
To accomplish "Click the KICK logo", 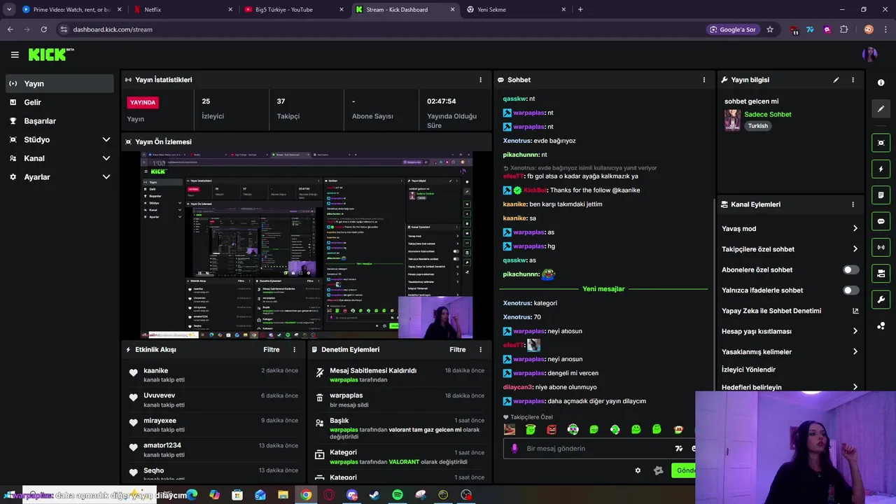I will (x=51, y=55).
